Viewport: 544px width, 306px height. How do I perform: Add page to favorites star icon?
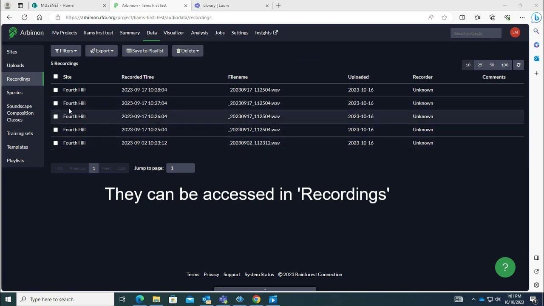pos(445,17)
